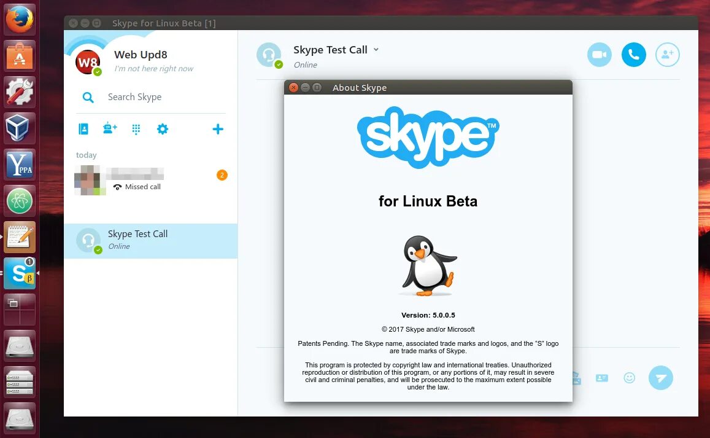
Task: Open the top gray drive launcher icon
Action: click(x=20, y=346)
